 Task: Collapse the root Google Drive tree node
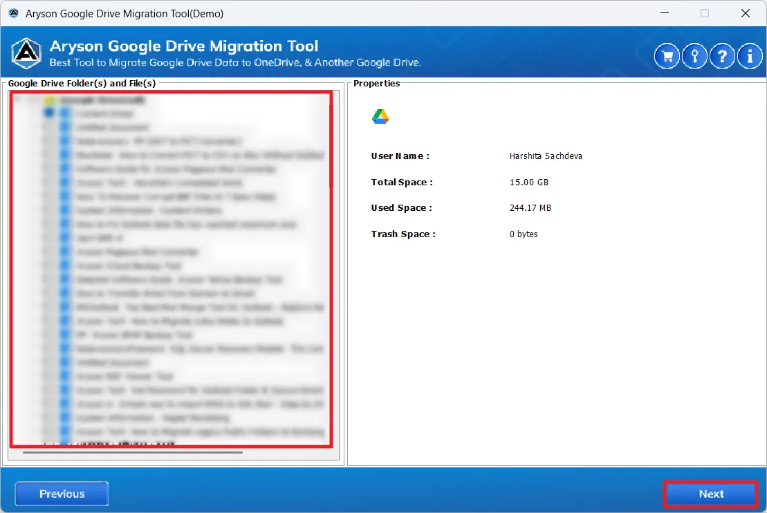(x=18, y=100)
